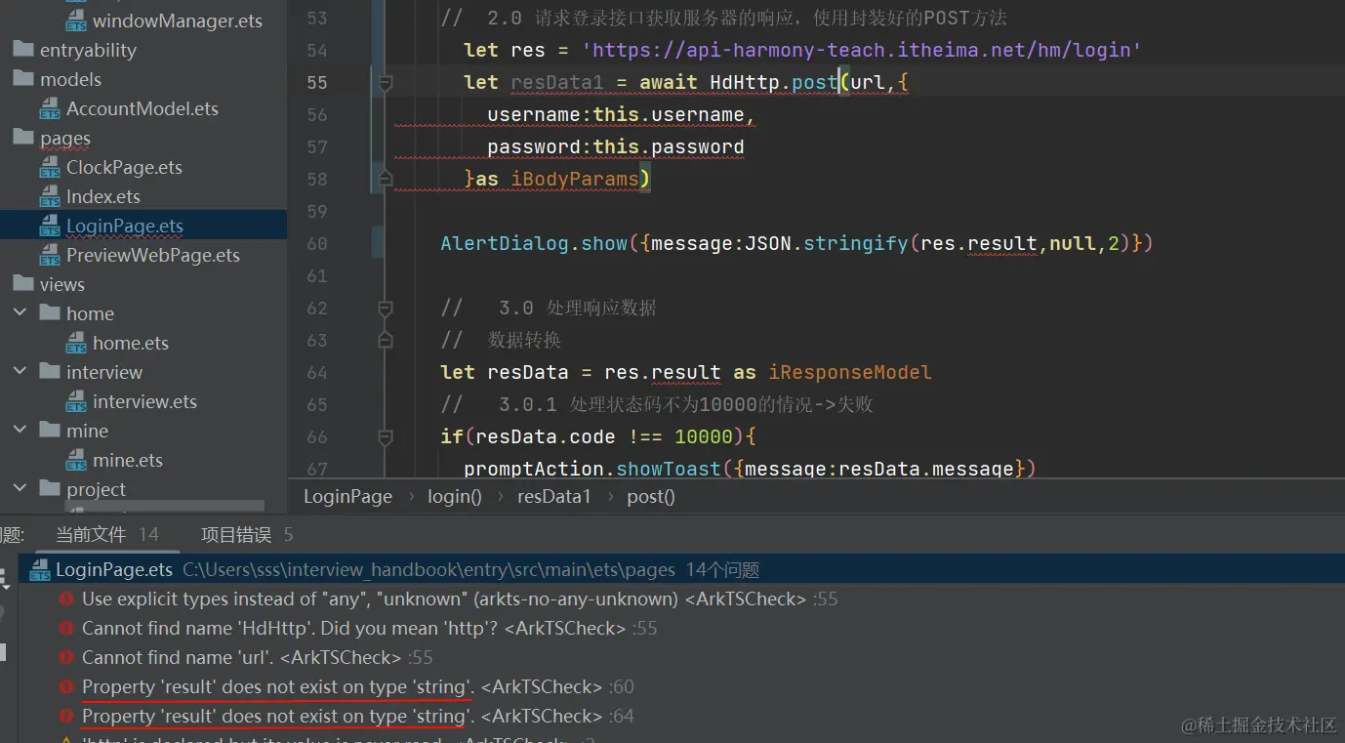This screenshot has height=743, width=1345.
Task: Click the folder icon of interview
Action: click(x=50, y=371)
